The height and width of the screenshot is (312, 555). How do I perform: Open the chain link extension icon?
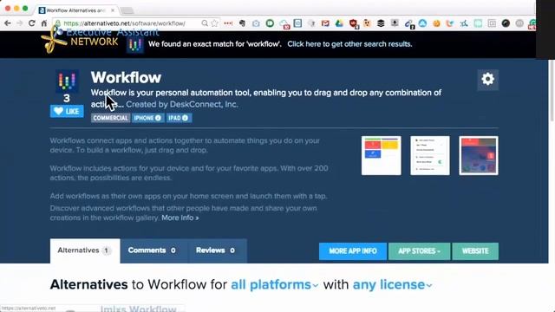(409, 23)
